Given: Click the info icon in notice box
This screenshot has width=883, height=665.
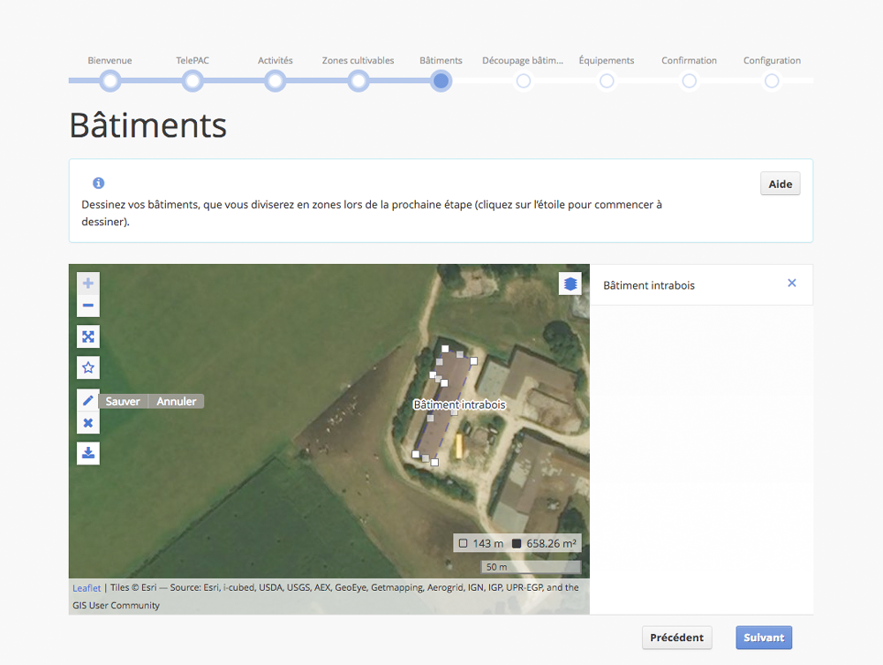Looking at the screenshot, I should pos(99,183).
